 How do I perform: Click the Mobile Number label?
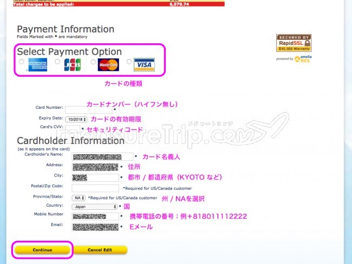point(49,214)
